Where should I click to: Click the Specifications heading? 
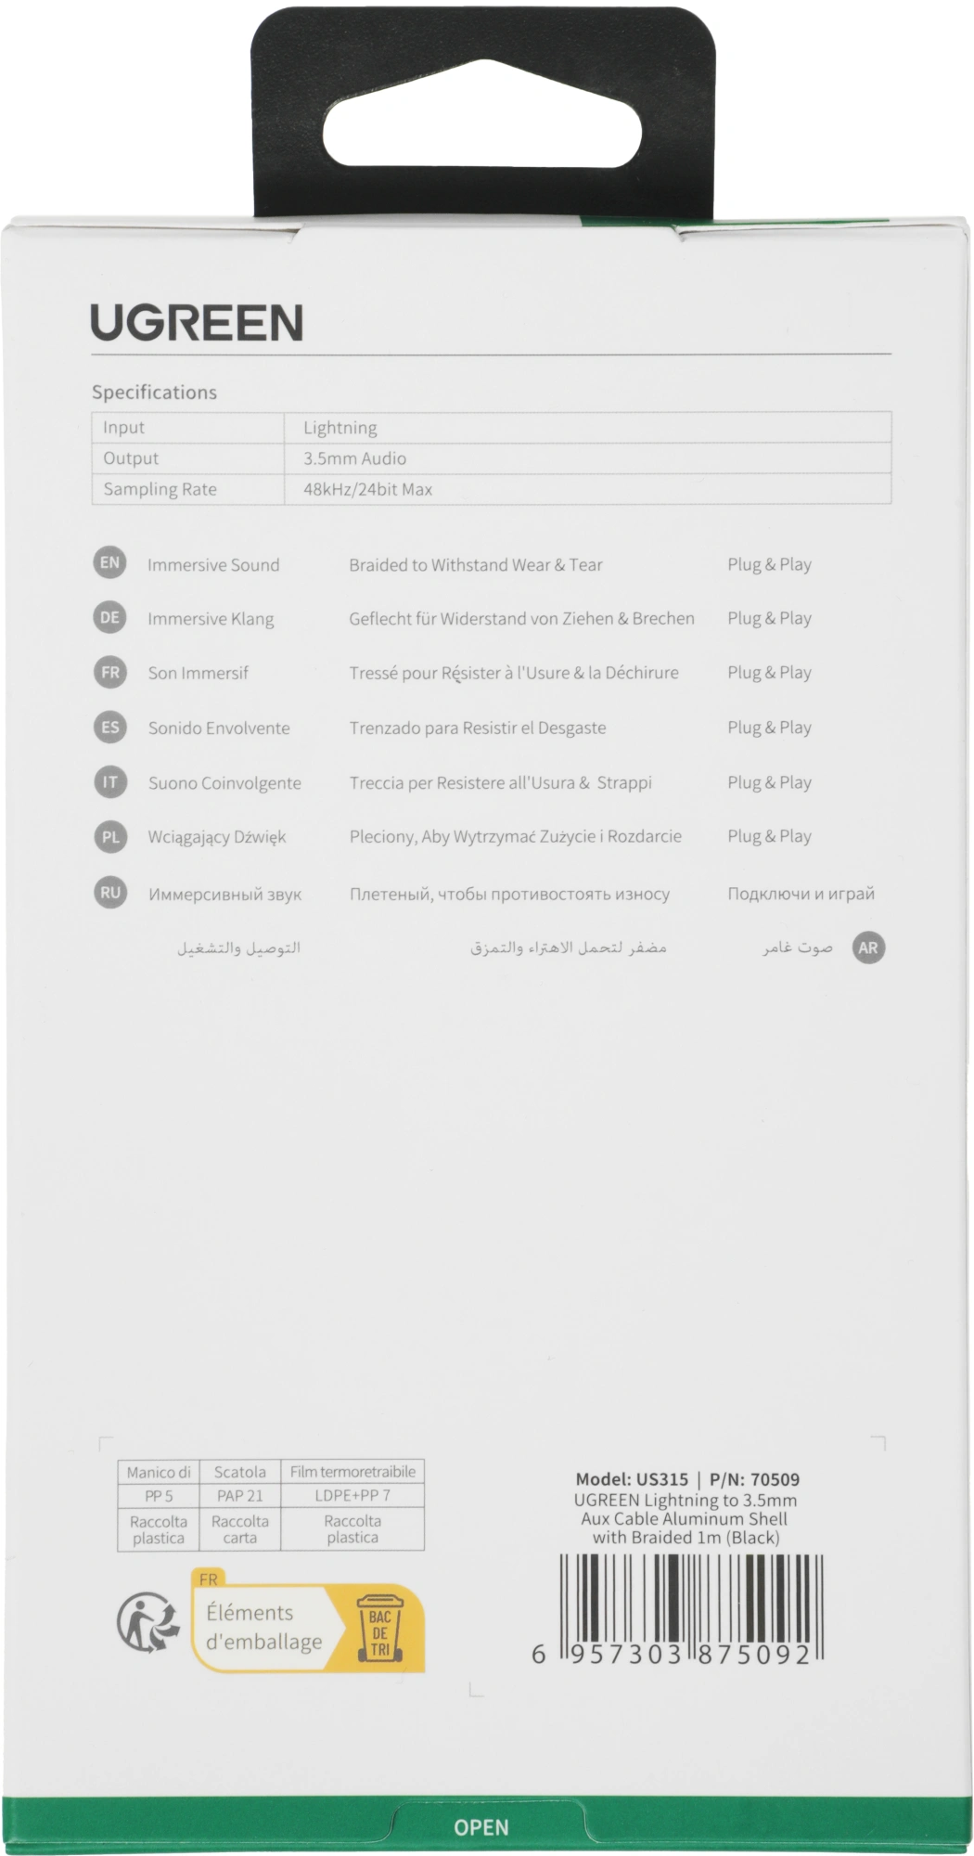point(154,393)
